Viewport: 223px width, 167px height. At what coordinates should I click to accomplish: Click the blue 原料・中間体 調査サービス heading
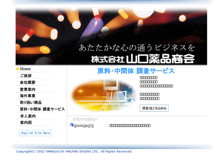[136, 71]
